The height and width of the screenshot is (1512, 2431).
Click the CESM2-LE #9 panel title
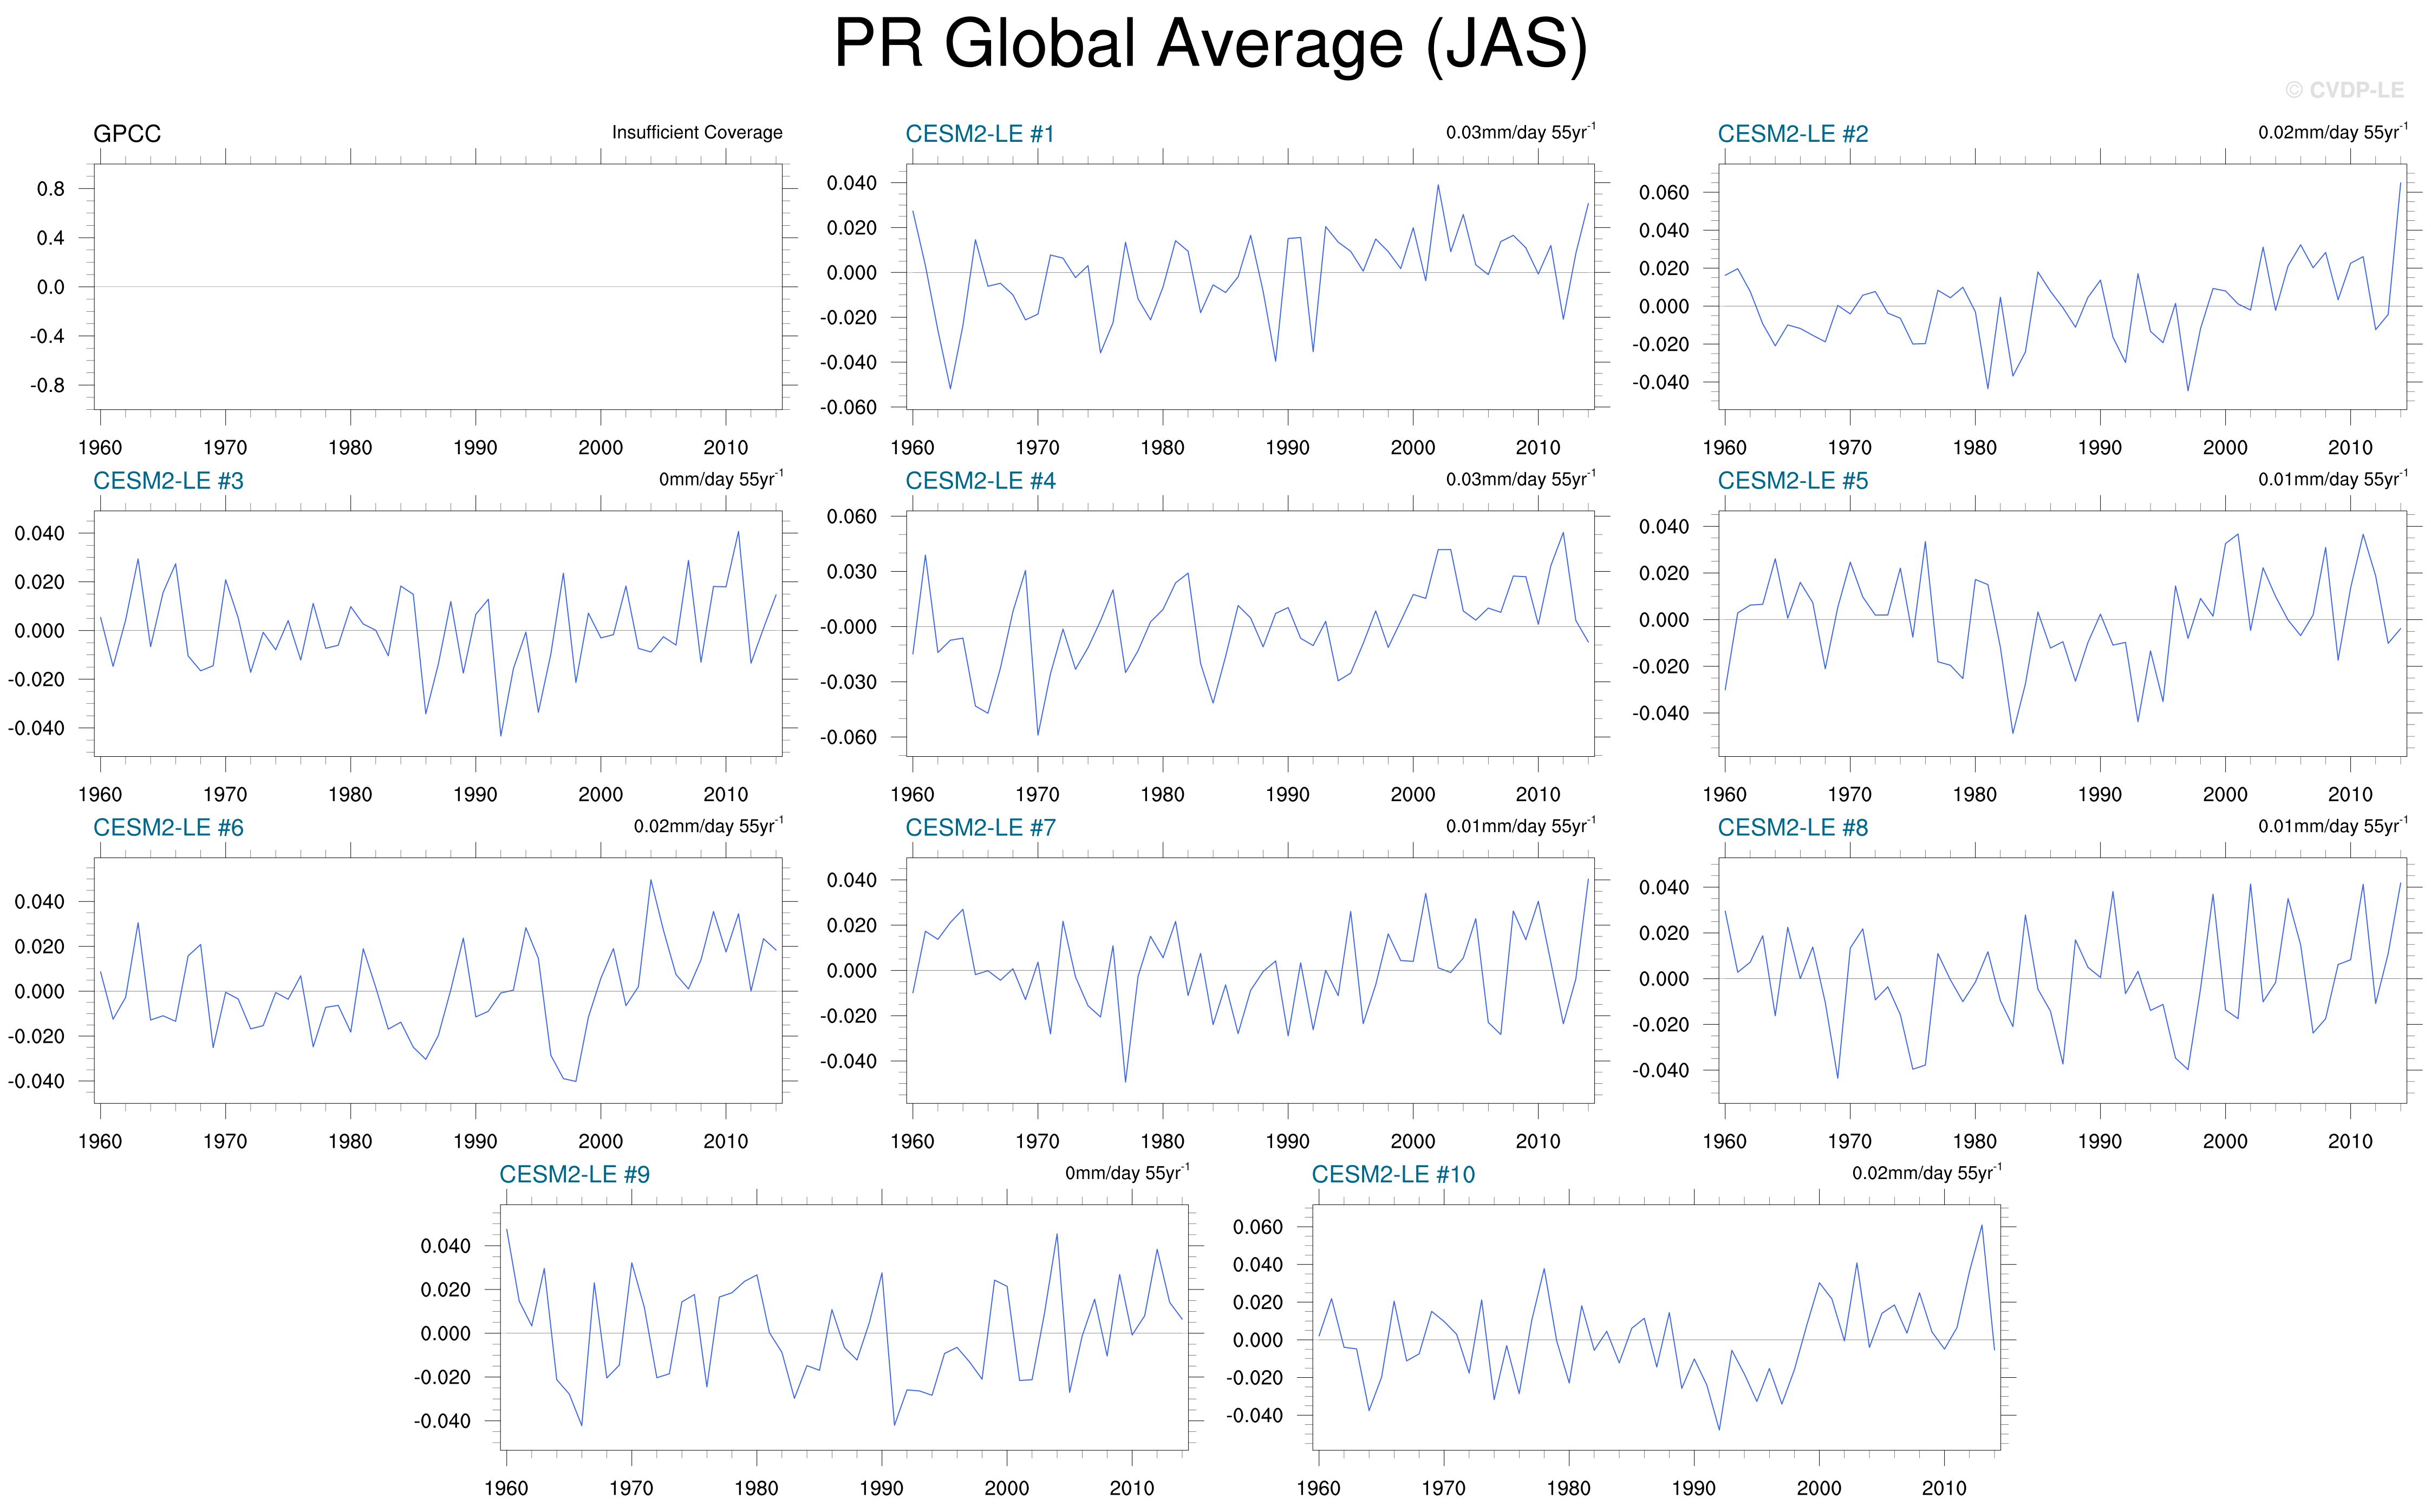pyautogui.click(x=574, y=1175)
